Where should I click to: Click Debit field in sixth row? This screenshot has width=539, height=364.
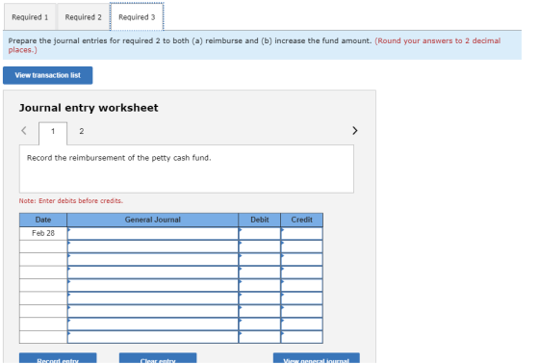(260, 299)
